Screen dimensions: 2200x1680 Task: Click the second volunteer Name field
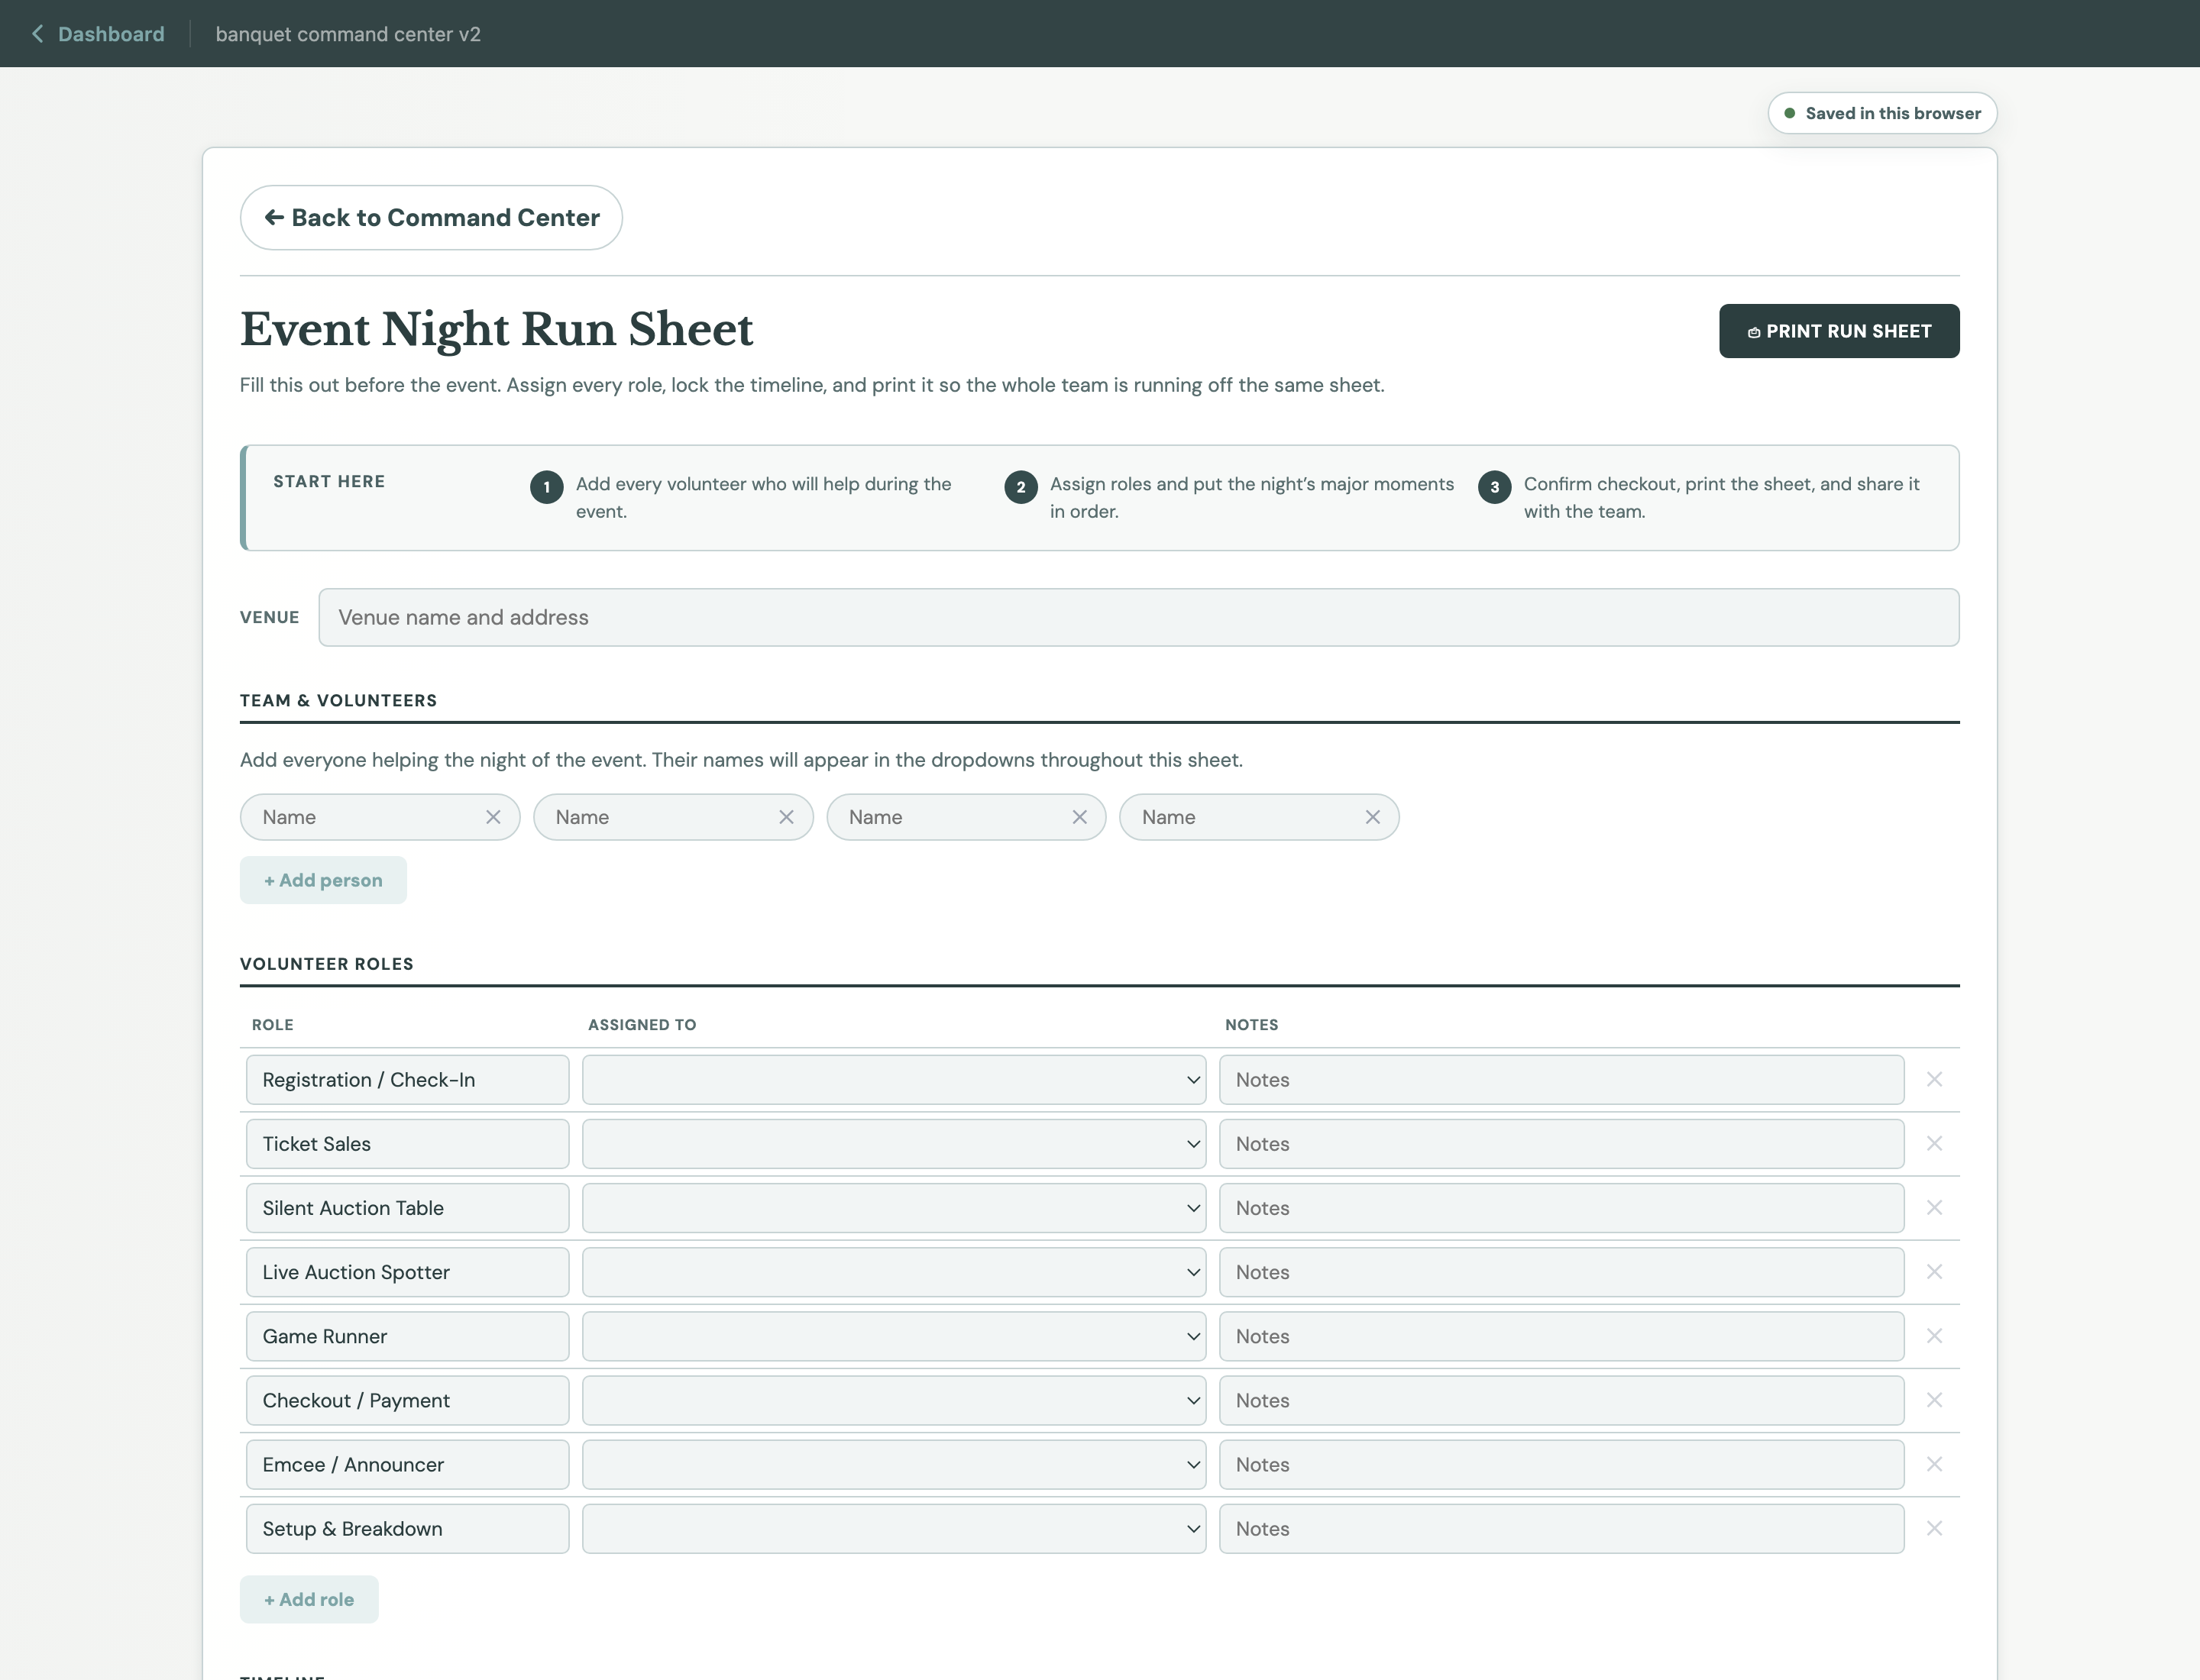tap(660, 817)
